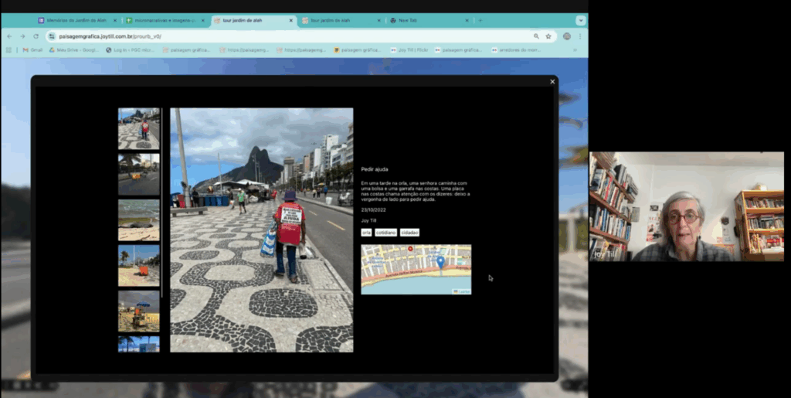Click the thumbnail strip vertical scrollbar
791x398 pixels.
click(162, 201)
